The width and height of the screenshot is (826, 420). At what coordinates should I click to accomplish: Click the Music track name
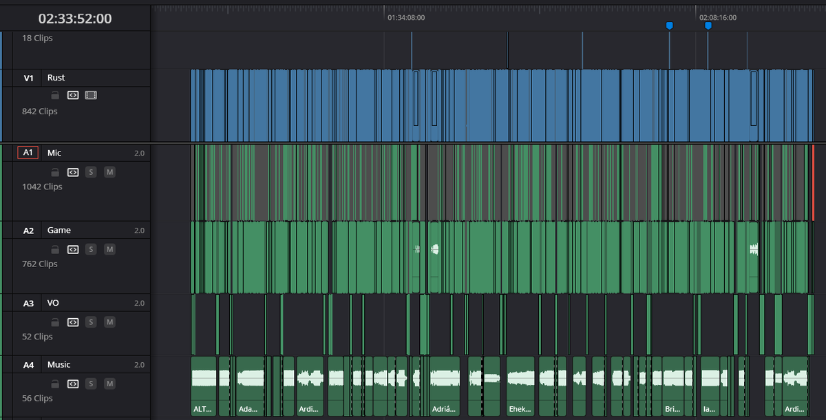(x=59, y=365)
